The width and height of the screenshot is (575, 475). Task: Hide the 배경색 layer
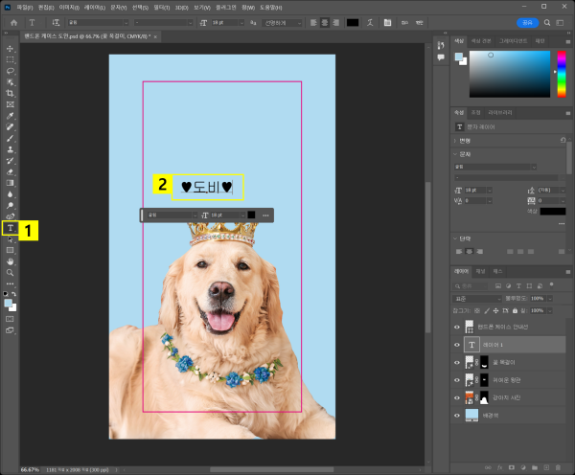[x=456, y=416]
